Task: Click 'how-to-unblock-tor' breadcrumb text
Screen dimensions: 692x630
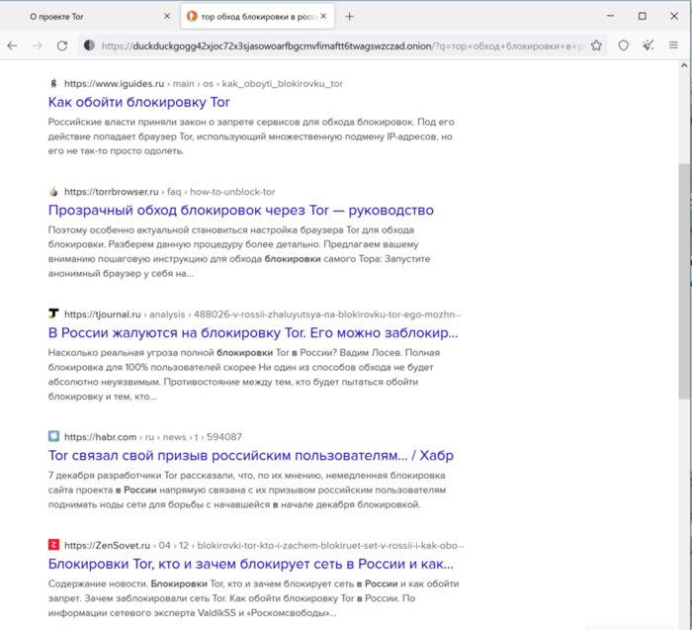Action: [232, 192]
